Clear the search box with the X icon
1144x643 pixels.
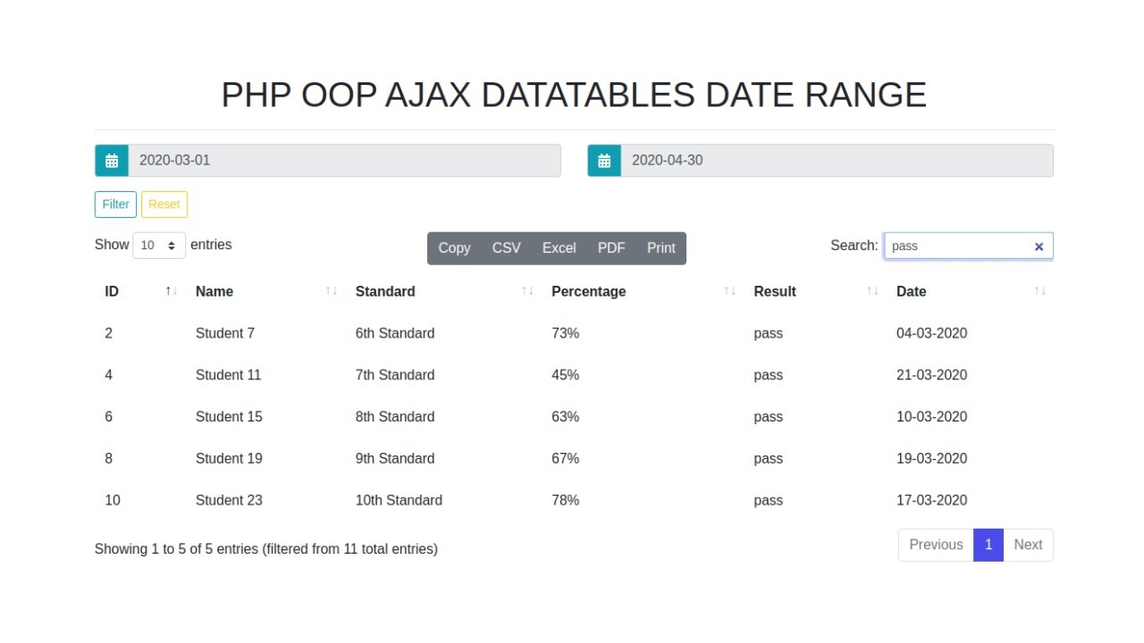pos(1039,246)
